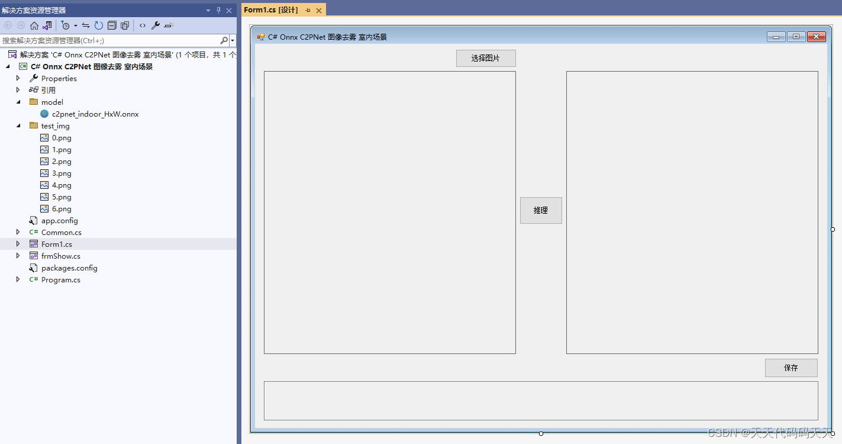Open the Properties wrench icon
The height and width of the screenshot is (444, 842).
[156, 25]
